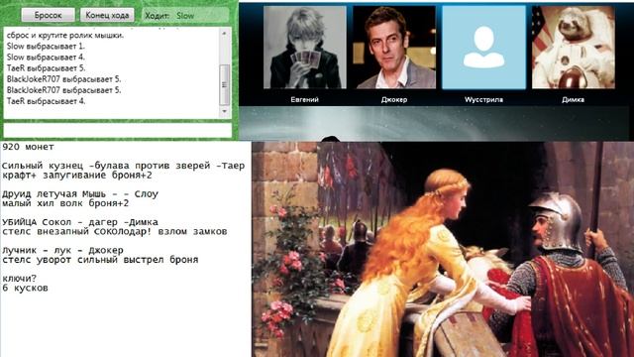This screenshot has height=357, width=634.
Task: Click the name label Димка
Action: pos(573,99)
